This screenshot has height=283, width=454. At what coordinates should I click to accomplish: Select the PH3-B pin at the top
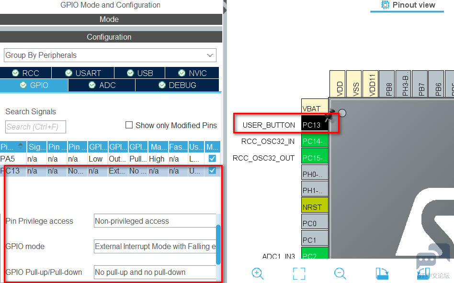[x=403, y=84]
